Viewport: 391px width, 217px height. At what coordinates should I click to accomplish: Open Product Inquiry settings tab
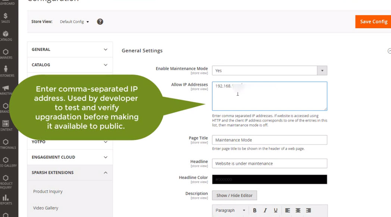click(48, 191)
